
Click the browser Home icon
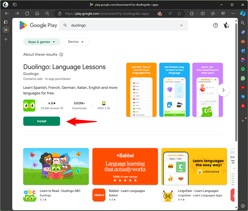[x=37, y=13]
